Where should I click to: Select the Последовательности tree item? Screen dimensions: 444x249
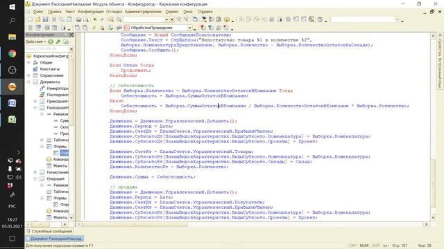click(58, 95)
